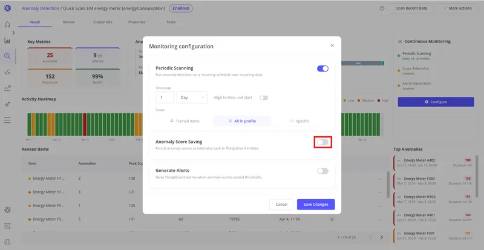Click the Anomalies column header in Ranked Items
Screen dimensions: 484x250
(87, 163)
